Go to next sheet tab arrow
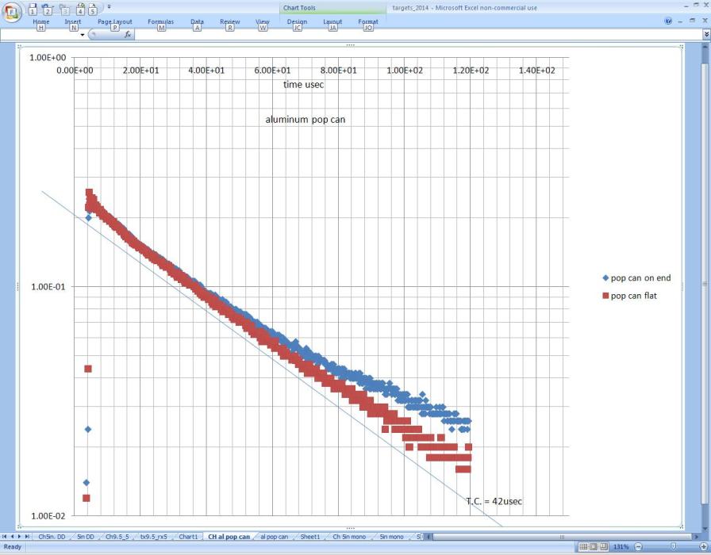The height and width of the screenshot is (555, 711). coord(20,537)
